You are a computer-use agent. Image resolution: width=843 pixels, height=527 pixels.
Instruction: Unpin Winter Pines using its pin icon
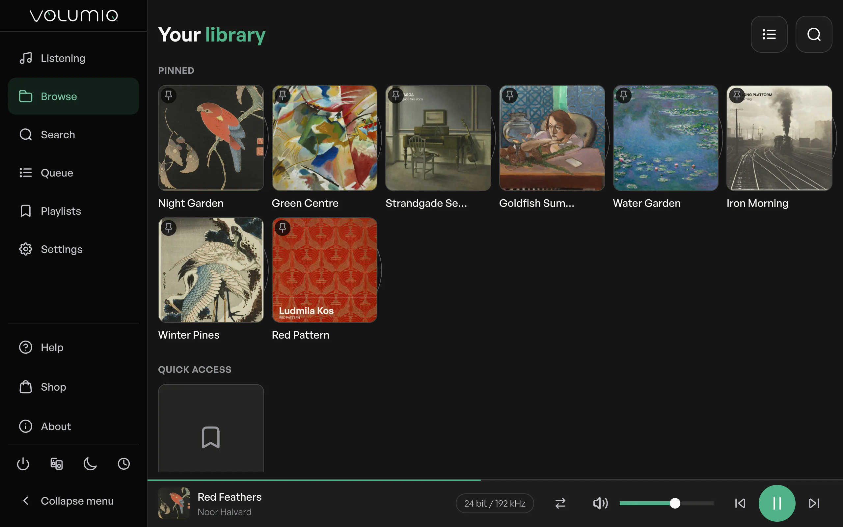pyautogui.click(x=169, y=228)
